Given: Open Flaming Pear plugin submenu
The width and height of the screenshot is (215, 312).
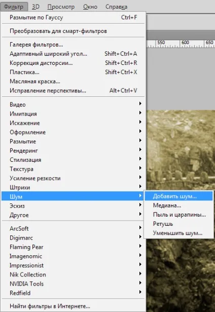Looking at the screenshot, I should point(74,247).
